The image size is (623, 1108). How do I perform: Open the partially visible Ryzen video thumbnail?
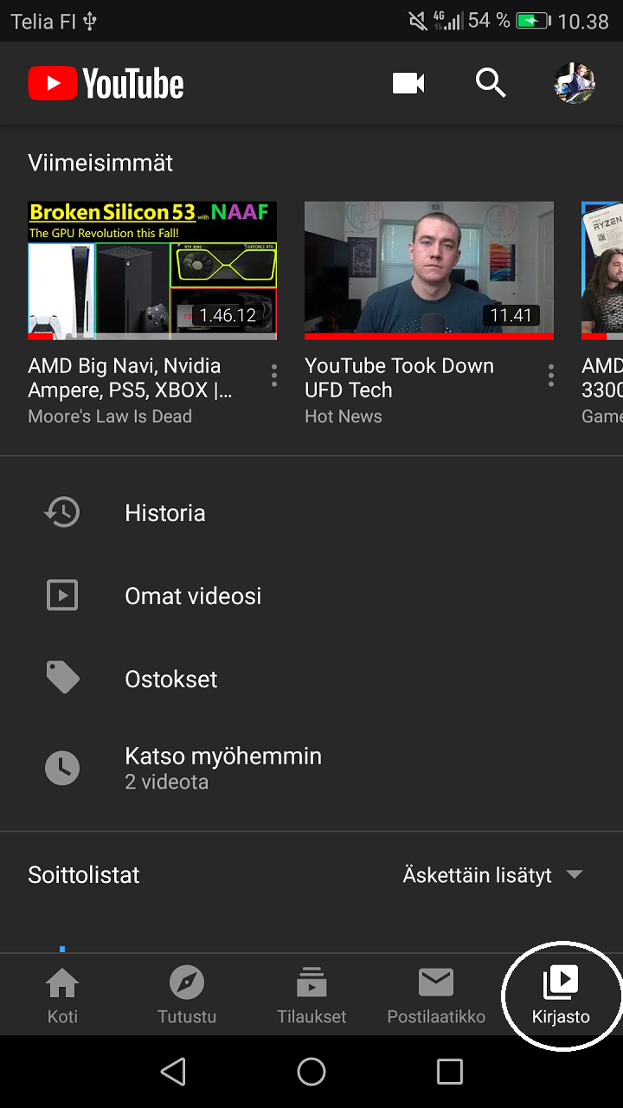[602, 271]
